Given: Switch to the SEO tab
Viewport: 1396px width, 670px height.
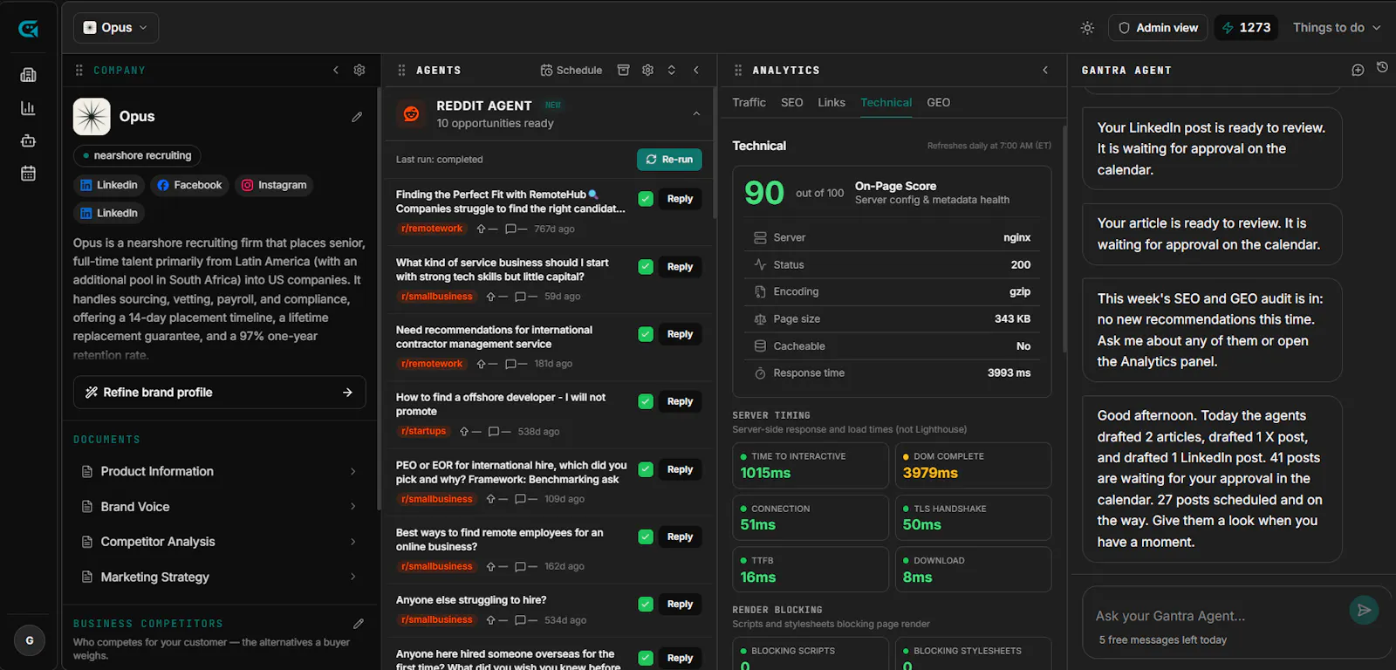Looking at the screenshot, I should [x=792, y=103].
